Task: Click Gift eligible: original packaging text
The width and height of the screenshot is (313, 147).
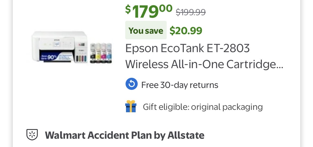Action: pyautogui.click(x=203, y=107)
